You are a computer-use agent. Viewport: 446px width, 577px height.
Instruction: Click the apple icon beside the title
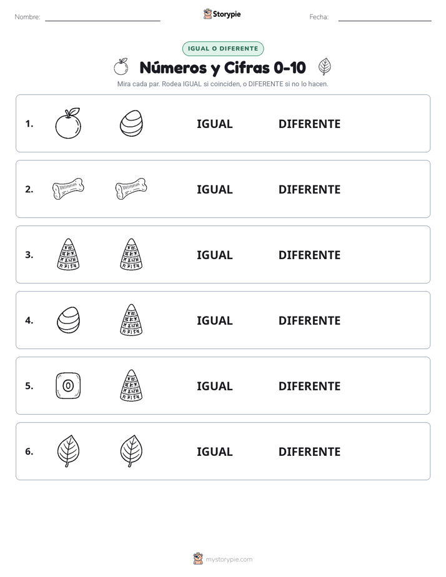point(121,67)
